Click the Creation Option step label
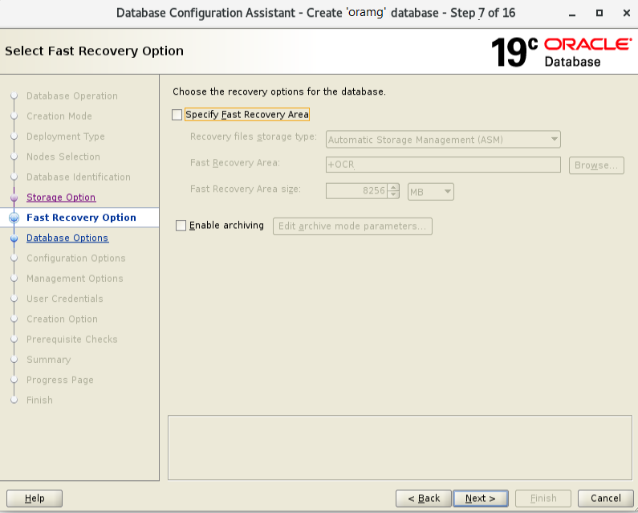 (x=62, y=320)
